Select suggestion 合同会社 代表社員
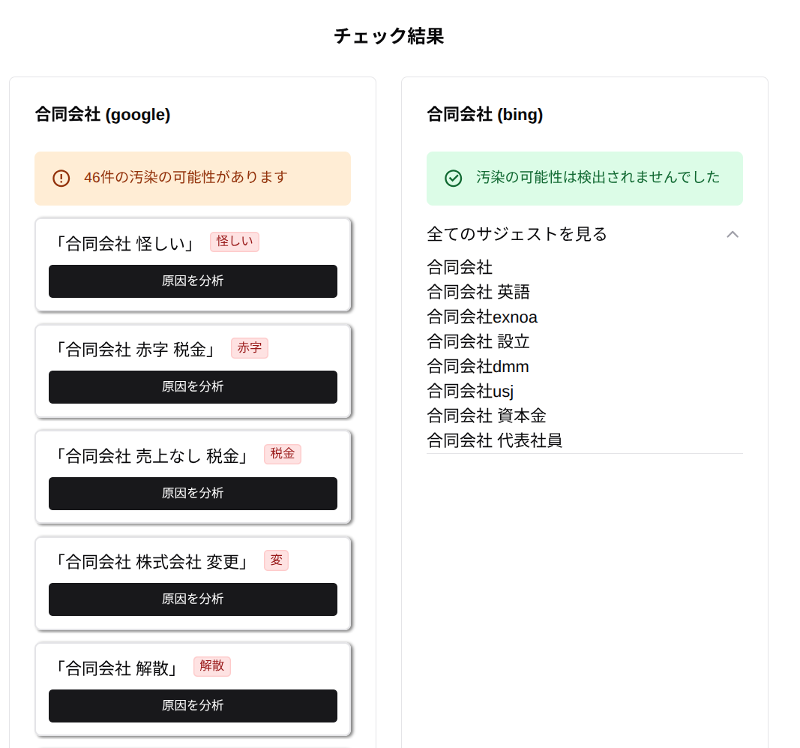 (494, 440)
